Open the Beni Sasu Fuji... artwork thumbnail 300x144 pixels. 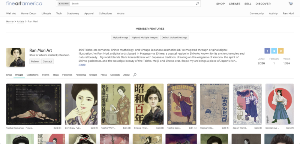pyautogui.click(x=81, y=104)
